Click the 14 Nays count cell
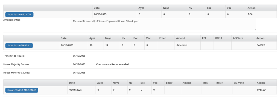Image resolution: width=280 pixels, height=99 pixels. [106, 45]
